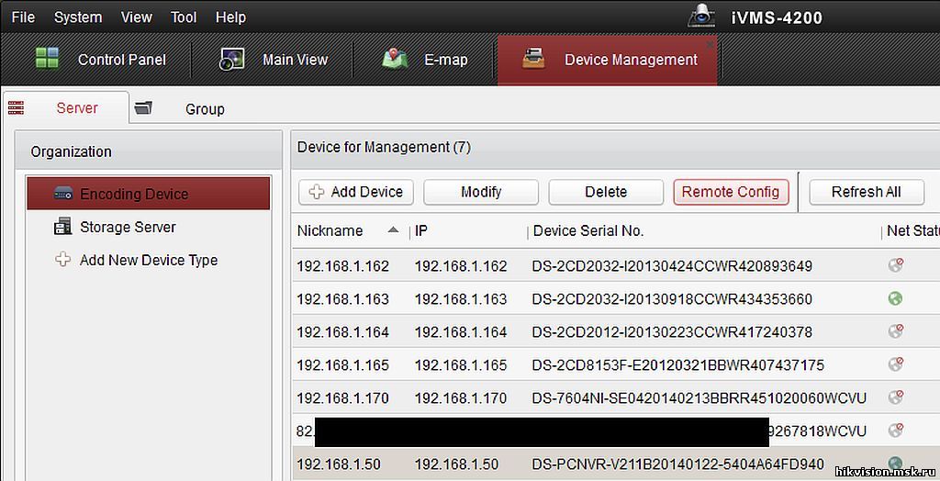Click offline status icon for 192.168.1.162
940x481 pixels.
[x=896, y=264]
